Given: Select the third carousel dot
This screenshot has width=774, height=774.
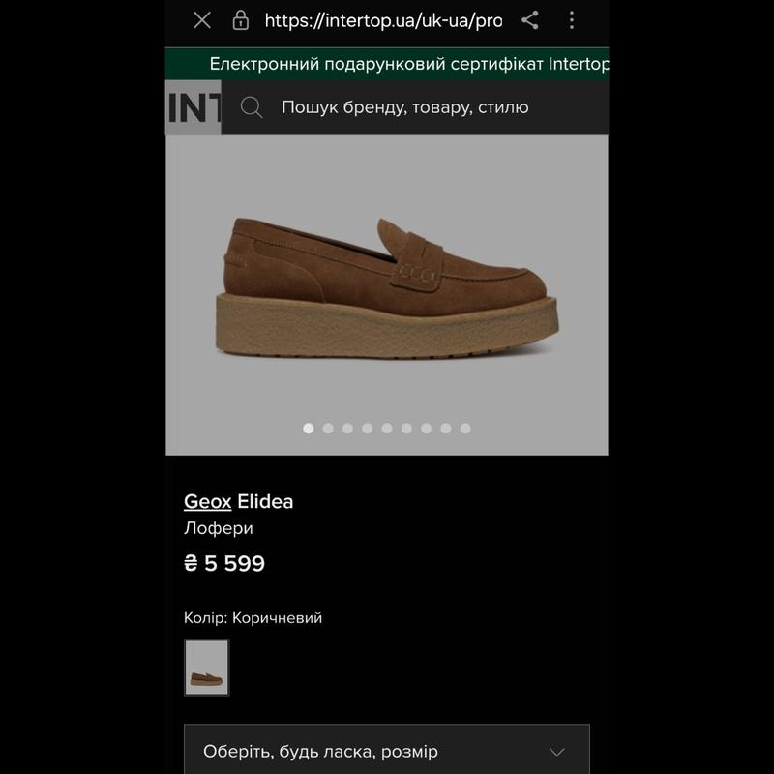Looking at the screenshot, I should coord(347,428).
